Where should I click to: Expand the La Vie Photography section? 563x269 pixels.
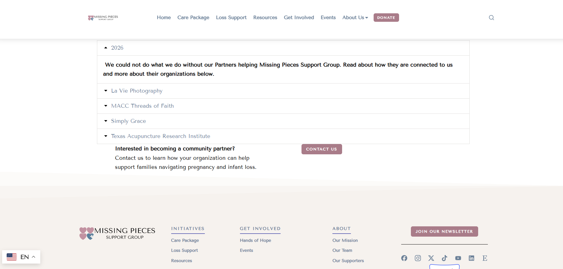point(137,91)
